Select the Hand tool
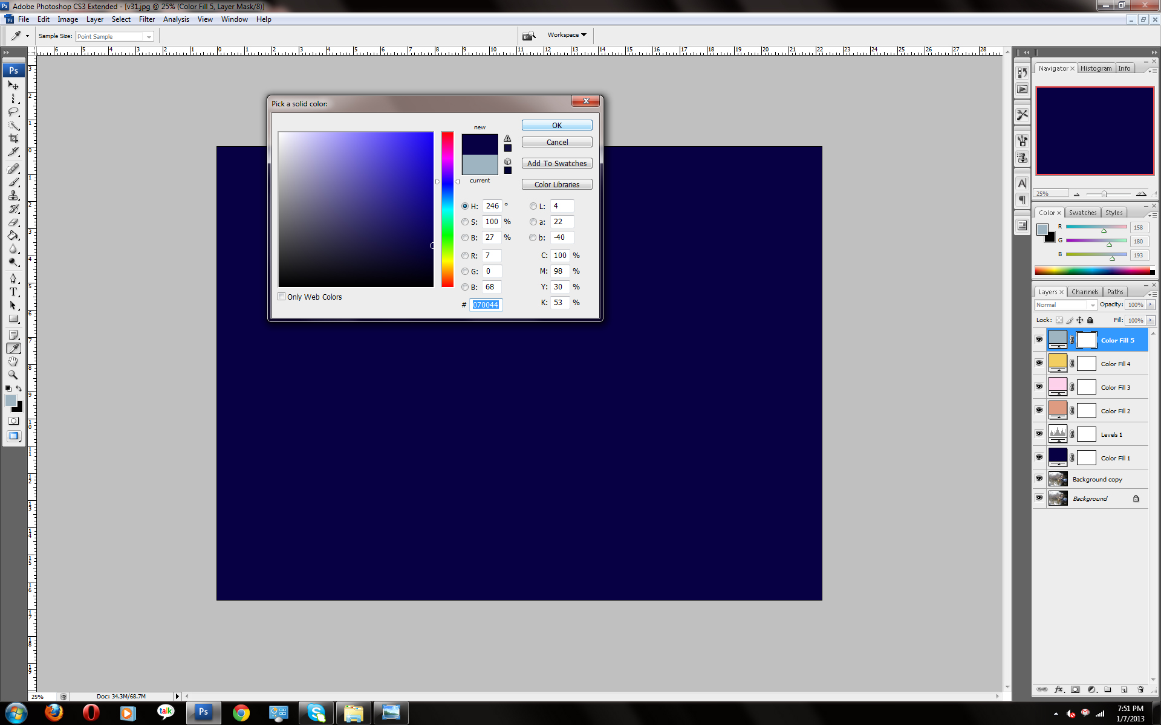The image size is (1161, 725). click(x=13, y=361)
